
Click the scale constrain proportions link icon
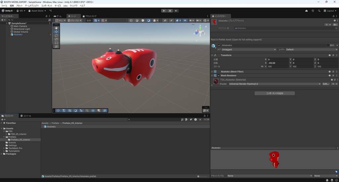point(262,67)
